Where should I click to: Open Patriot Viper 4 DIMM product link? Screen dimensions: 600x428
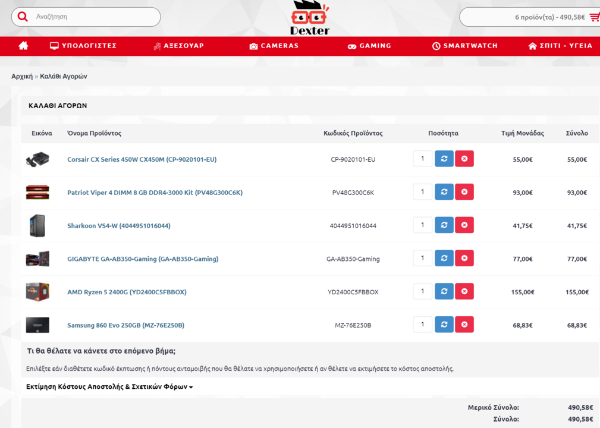coord(155,193)
